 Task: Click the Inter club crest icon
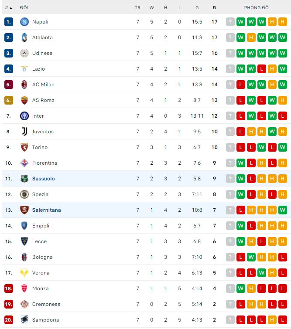click(x=24, y=116)
